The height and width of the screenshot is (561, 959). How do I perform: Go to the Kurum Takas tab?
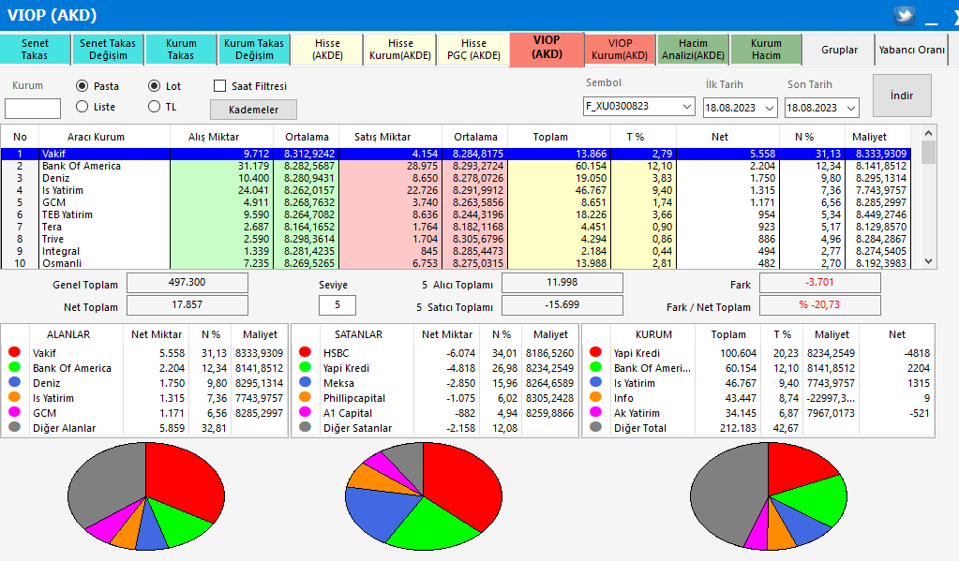click(x=181, y=50)
